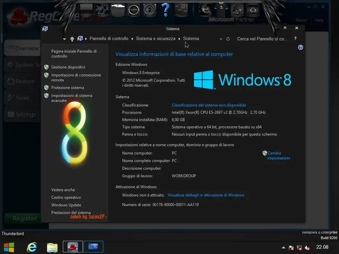Click the Windows 8 Enterprise edition text
Image resolution: width=339 pixels, height=254 pixels.
click(141, 73)
